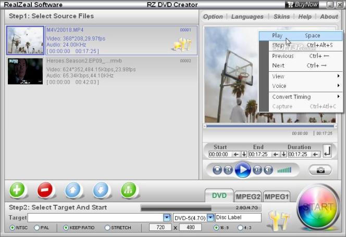Select the Heroes.Season2.EP09 thumbnail
The height and width of the screenshot is (237, 346).
pyautogui.click(x=26, y=71)
